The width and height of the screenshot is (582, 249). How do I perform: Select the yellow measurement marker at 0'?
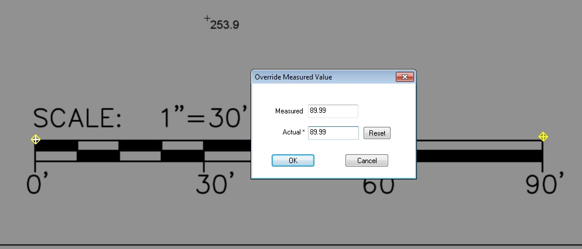[35, 139]
